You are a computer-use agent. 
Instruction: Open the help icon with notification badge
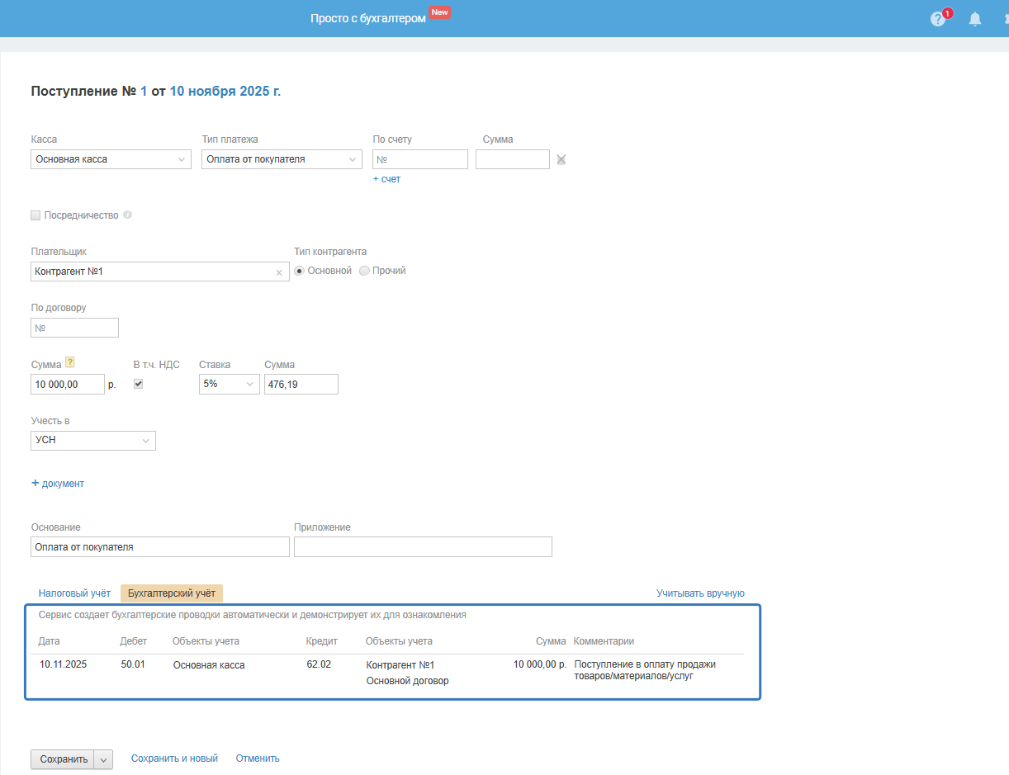pos(937,19)
